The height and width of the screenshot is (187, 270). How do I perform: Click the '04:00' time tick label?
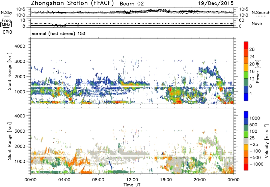(x=64, y=180)
